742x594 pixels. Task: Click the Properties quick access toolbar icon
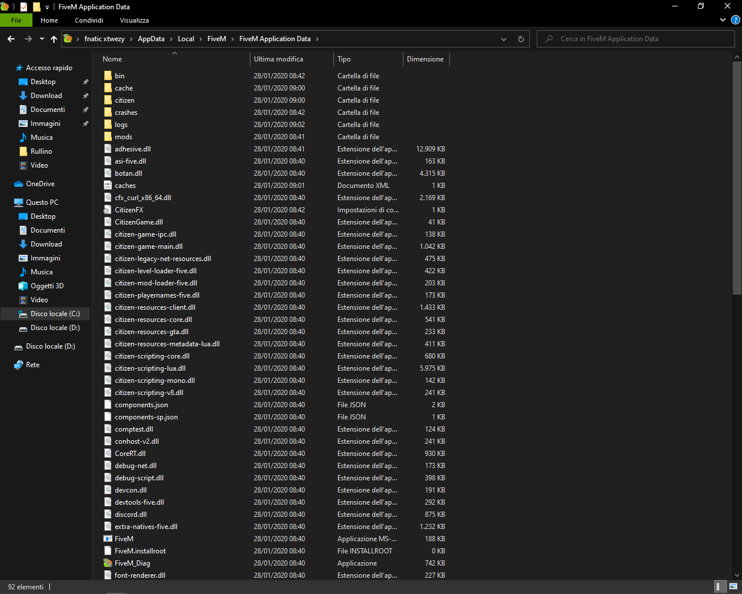coord(24,7)
